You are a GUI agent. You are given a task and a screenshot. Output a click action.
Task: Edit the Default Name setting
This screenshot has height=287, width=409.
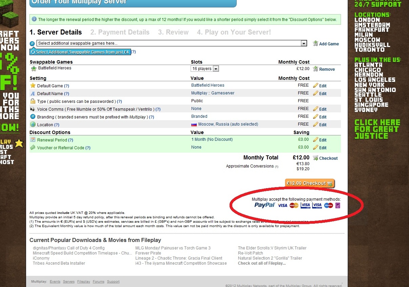[323, 93]
